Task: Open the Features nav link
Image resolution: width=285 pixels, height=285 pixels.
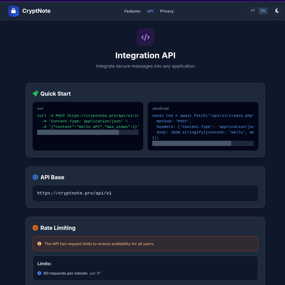Action: click(132, 11)
